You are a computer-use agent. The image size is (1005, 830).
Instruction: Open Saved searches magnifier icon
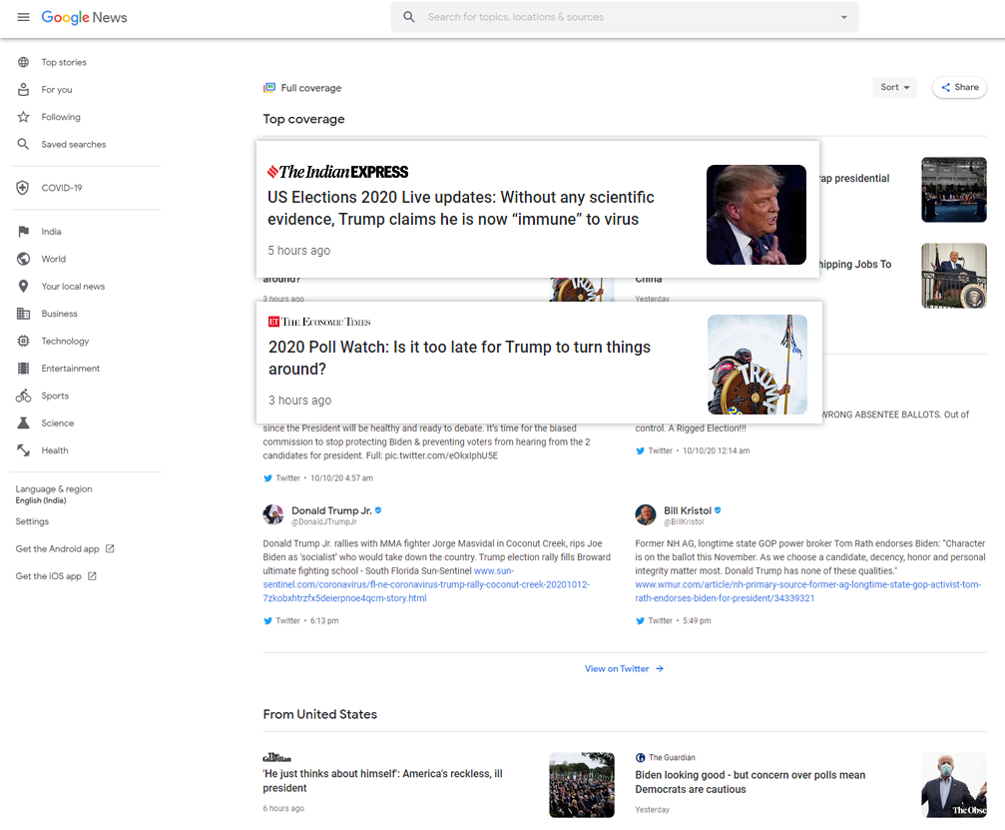[24, 144]
